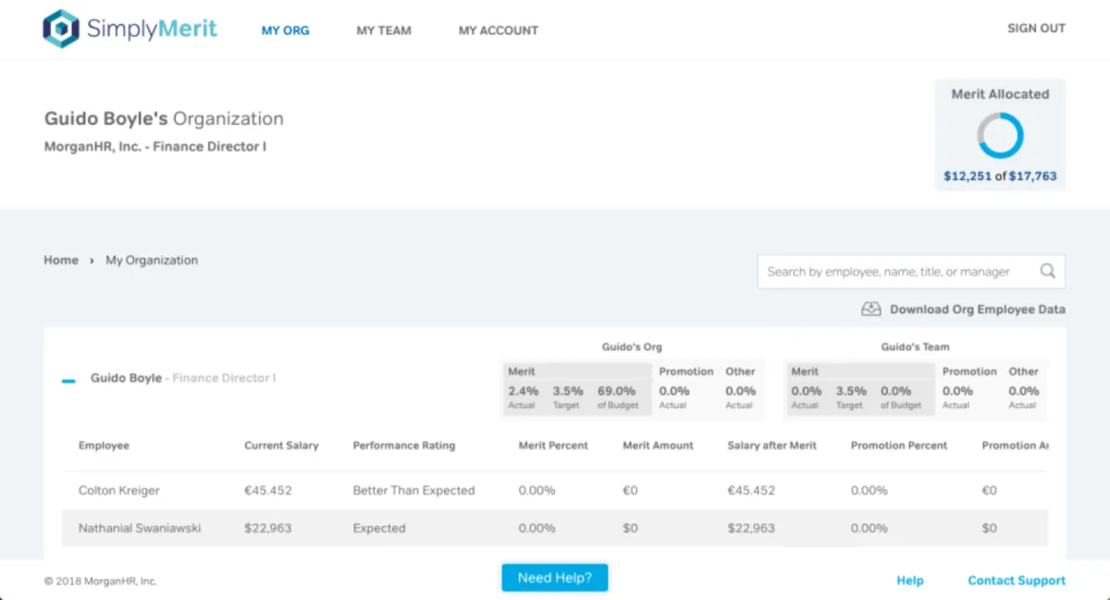Screen dimensions: 1110x600
Task: Sort by the Current Salary column header
Action: click(281, 446)
